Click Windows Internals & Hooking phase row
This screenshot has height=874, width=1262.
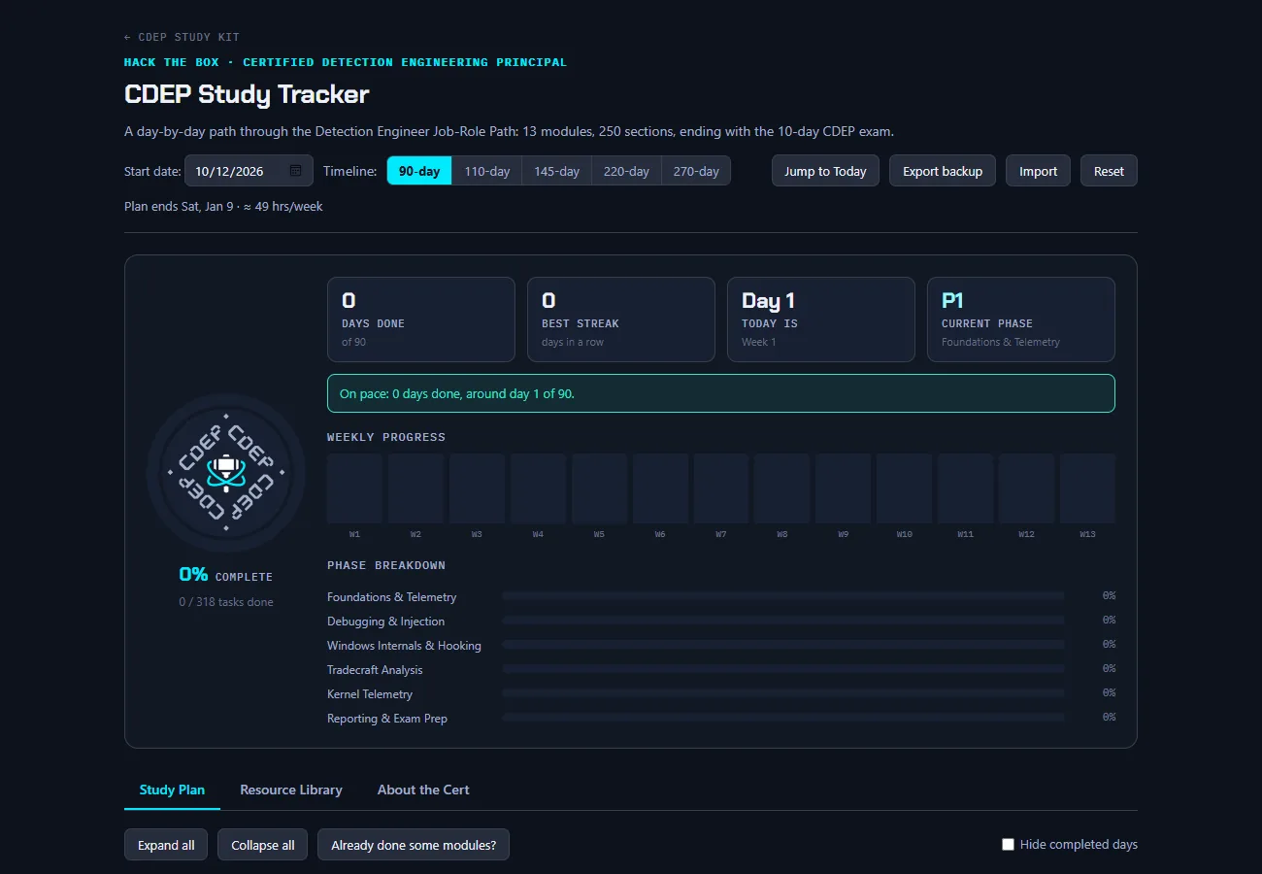point(721,646)
